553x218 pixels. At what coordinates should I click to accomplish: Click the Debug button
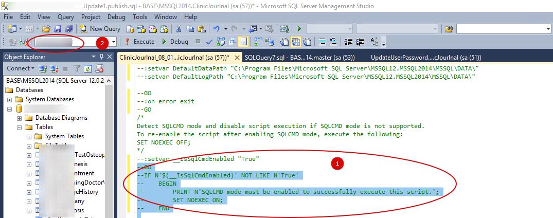point(174,42)
